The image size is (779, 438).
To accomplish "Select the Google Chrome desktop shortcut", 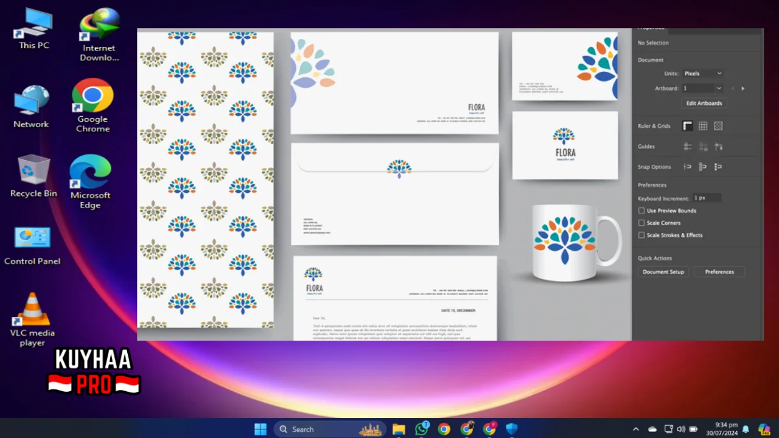I will point(93,106).
